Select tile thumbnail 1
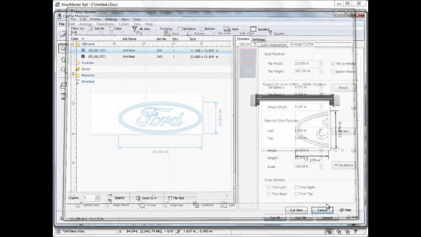 (x=247, y=56)
